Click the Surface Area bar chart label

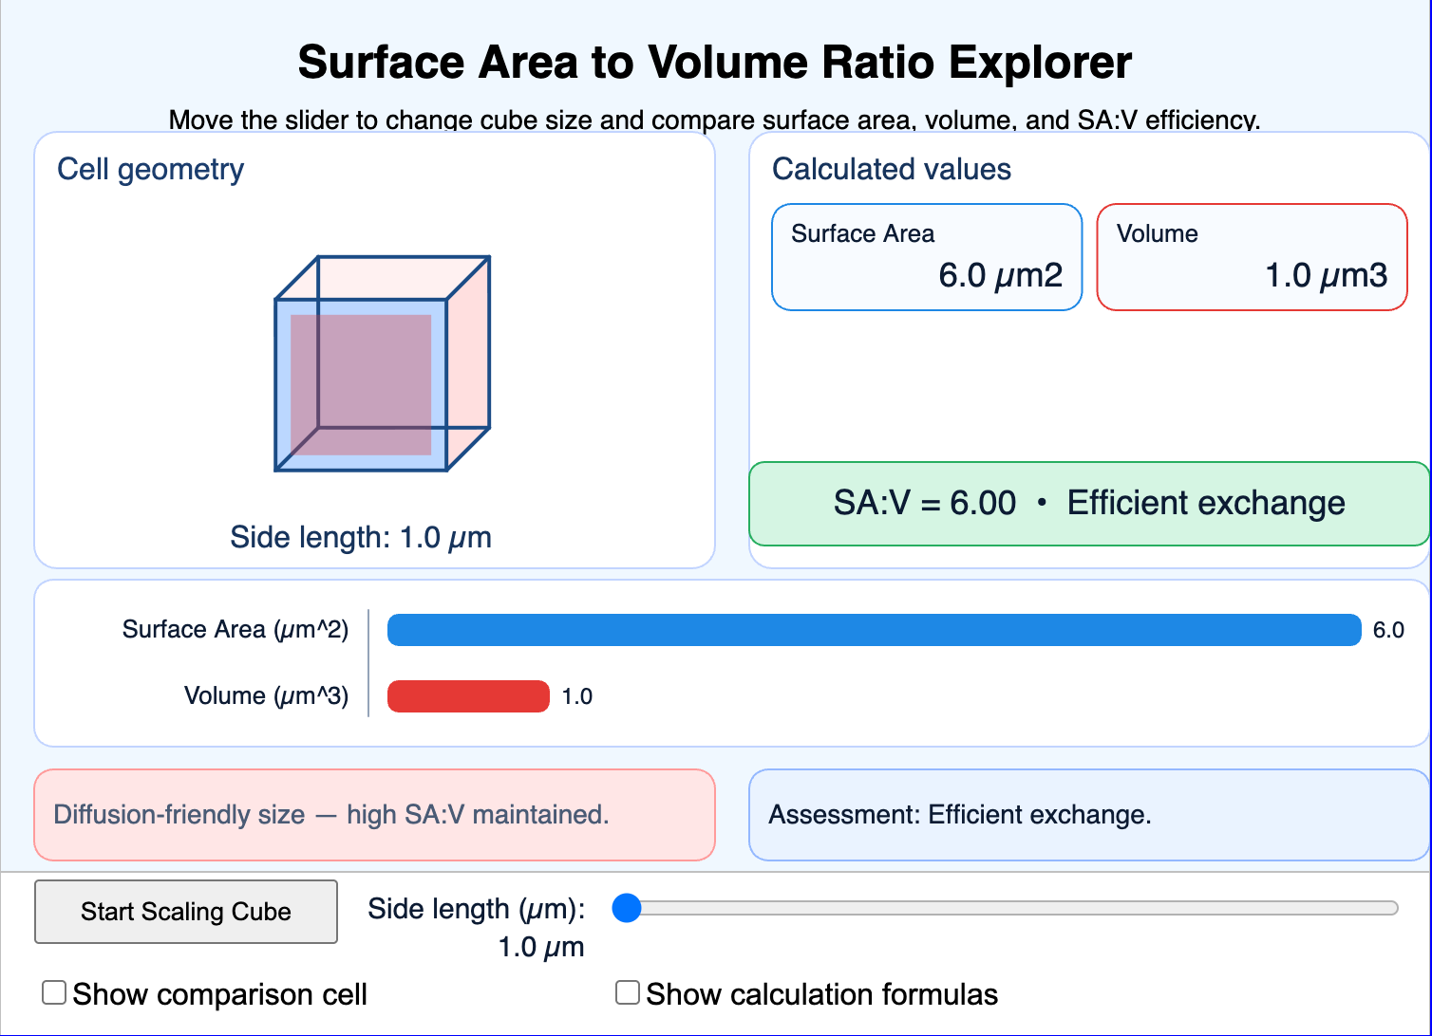[236, 630]
